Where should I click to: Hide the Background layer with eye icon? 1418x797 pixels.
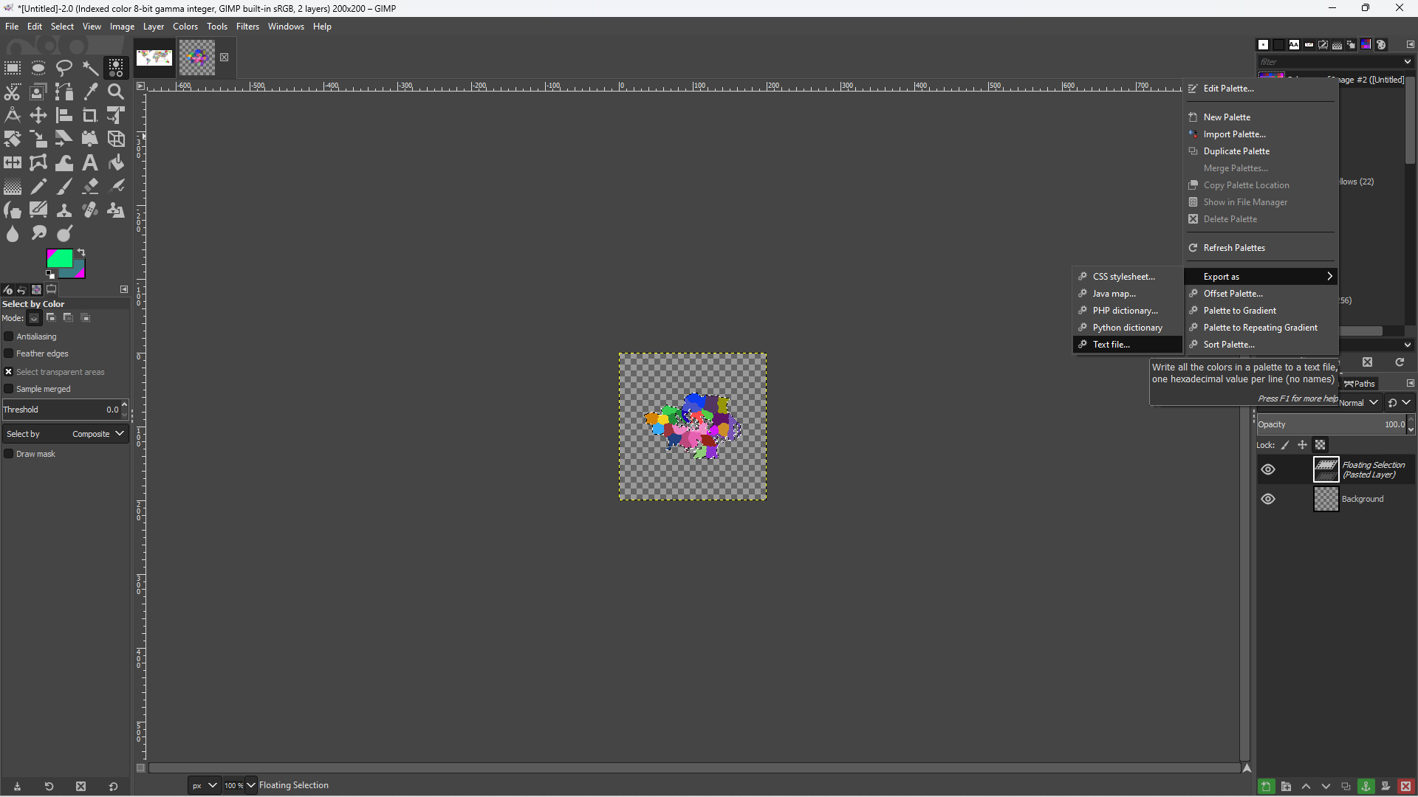(x=1268, y=499)
